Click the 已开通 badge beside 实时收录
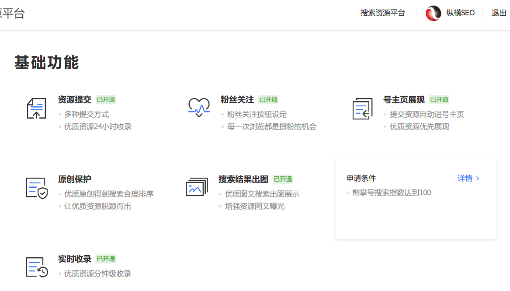This screenshot has width=510, height=291. (105, 259)
